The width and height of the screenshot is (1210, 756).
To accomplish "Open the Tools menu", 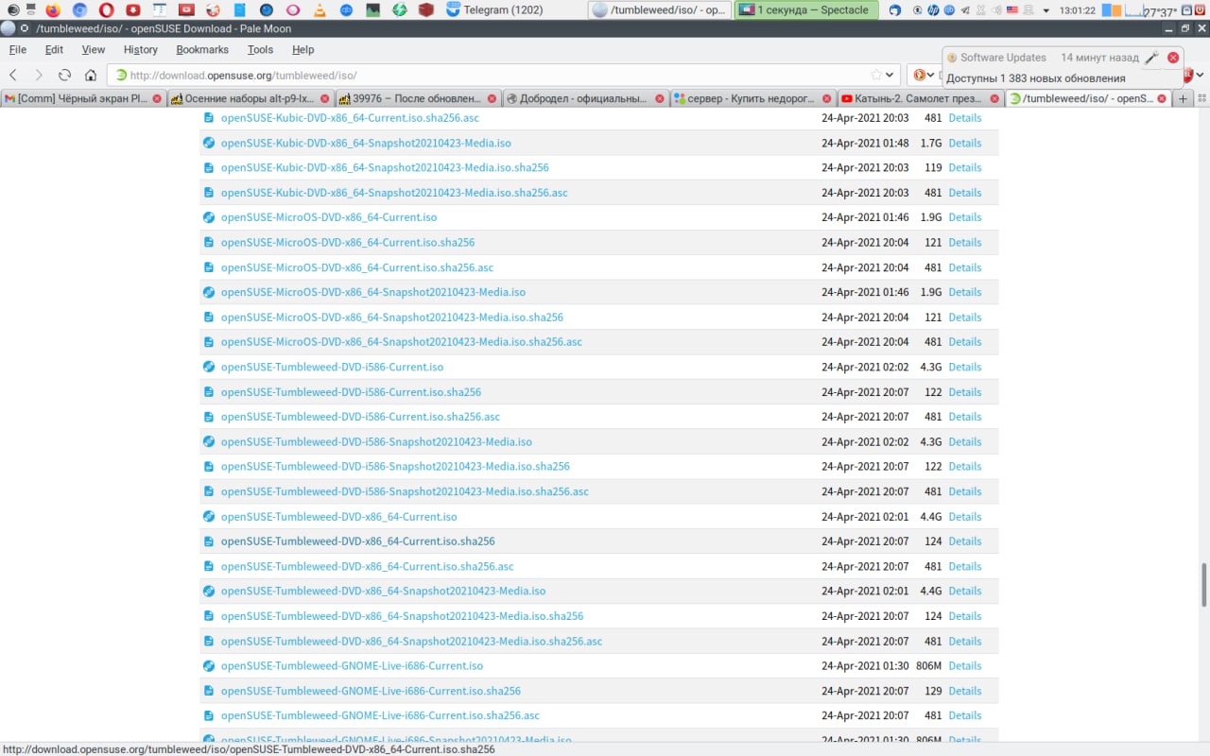I will click(260, 49).
